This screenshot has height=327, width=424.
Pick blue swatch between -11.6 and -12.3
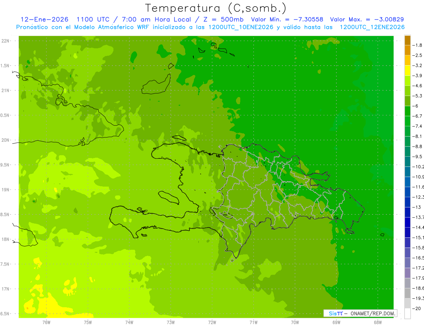[407, 192]
